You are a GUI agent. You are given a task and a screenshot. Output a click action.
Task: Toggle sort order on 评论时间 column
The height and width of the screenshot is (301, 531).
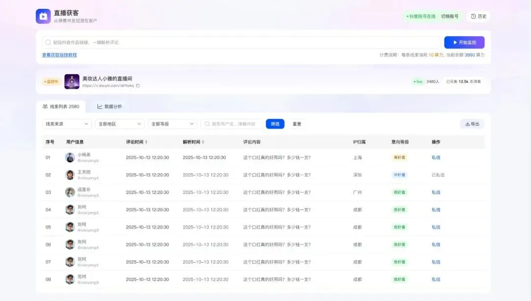[x=146, y=142]
